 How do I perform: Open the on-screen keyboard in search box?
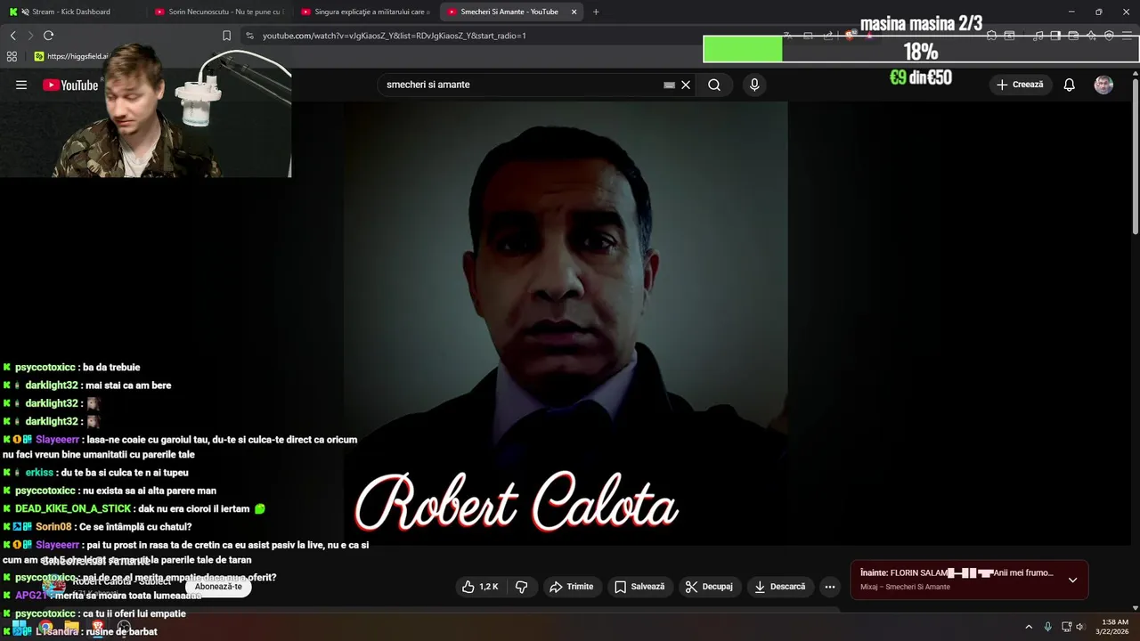click(x=669, y=85)
